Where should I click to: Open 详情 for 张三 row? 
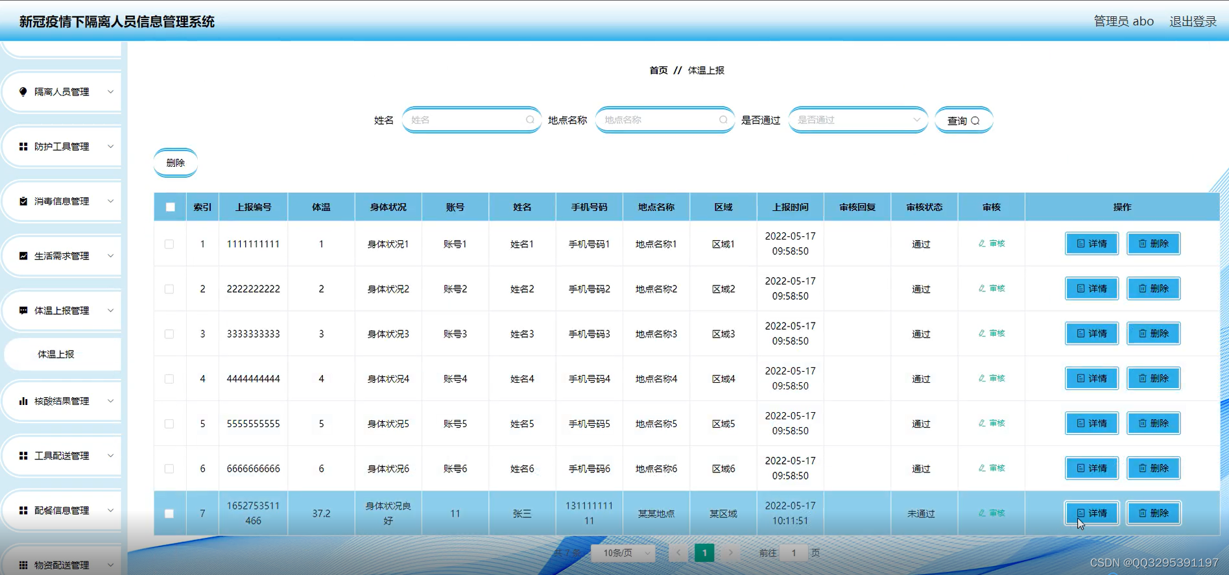point(1092,513)
